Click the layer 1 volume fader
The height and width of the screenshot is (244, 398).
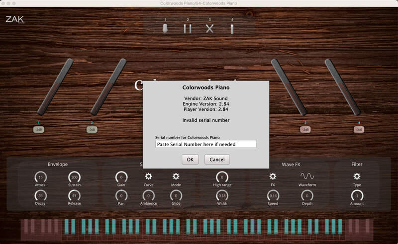(x=55, y=87)
